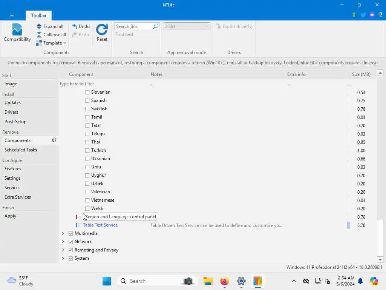Open the weather widget
This screenshot has height=290, width=386.
(x=20, y=281)
